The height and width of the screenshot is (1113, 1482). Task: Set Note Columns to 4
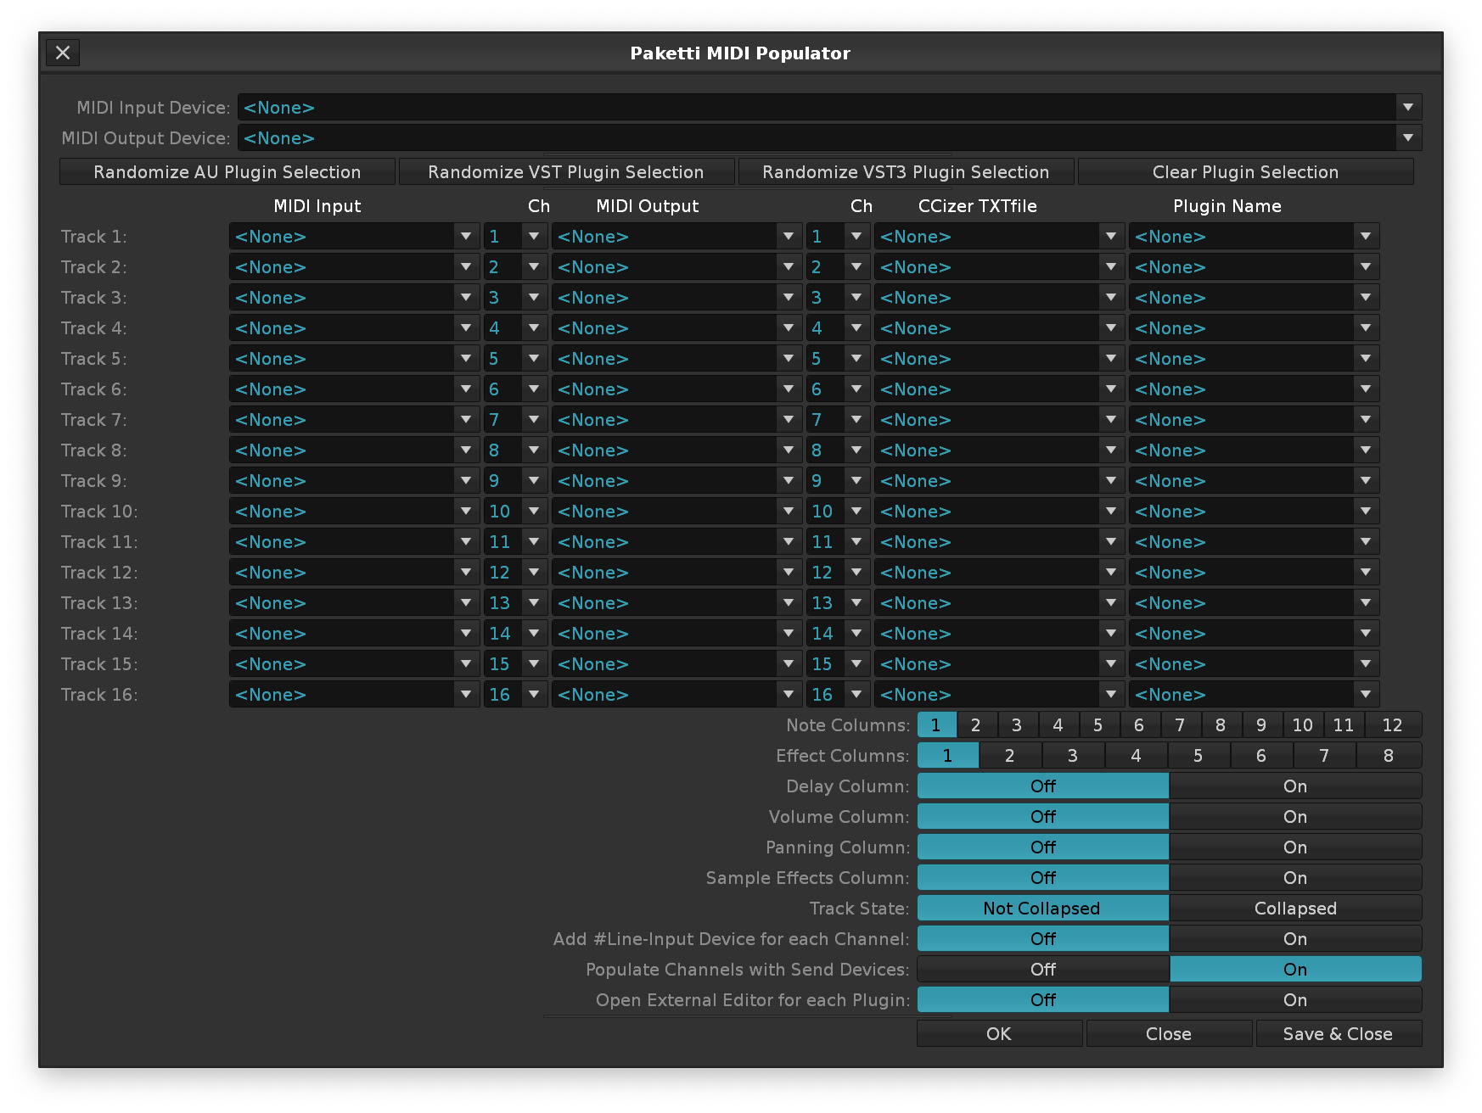click(x=1058, y=725)
